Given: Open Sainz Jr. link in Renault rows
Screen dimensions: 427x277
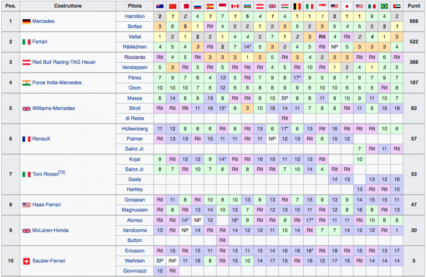Looking at the screenshot, I should tap(135, 149).
